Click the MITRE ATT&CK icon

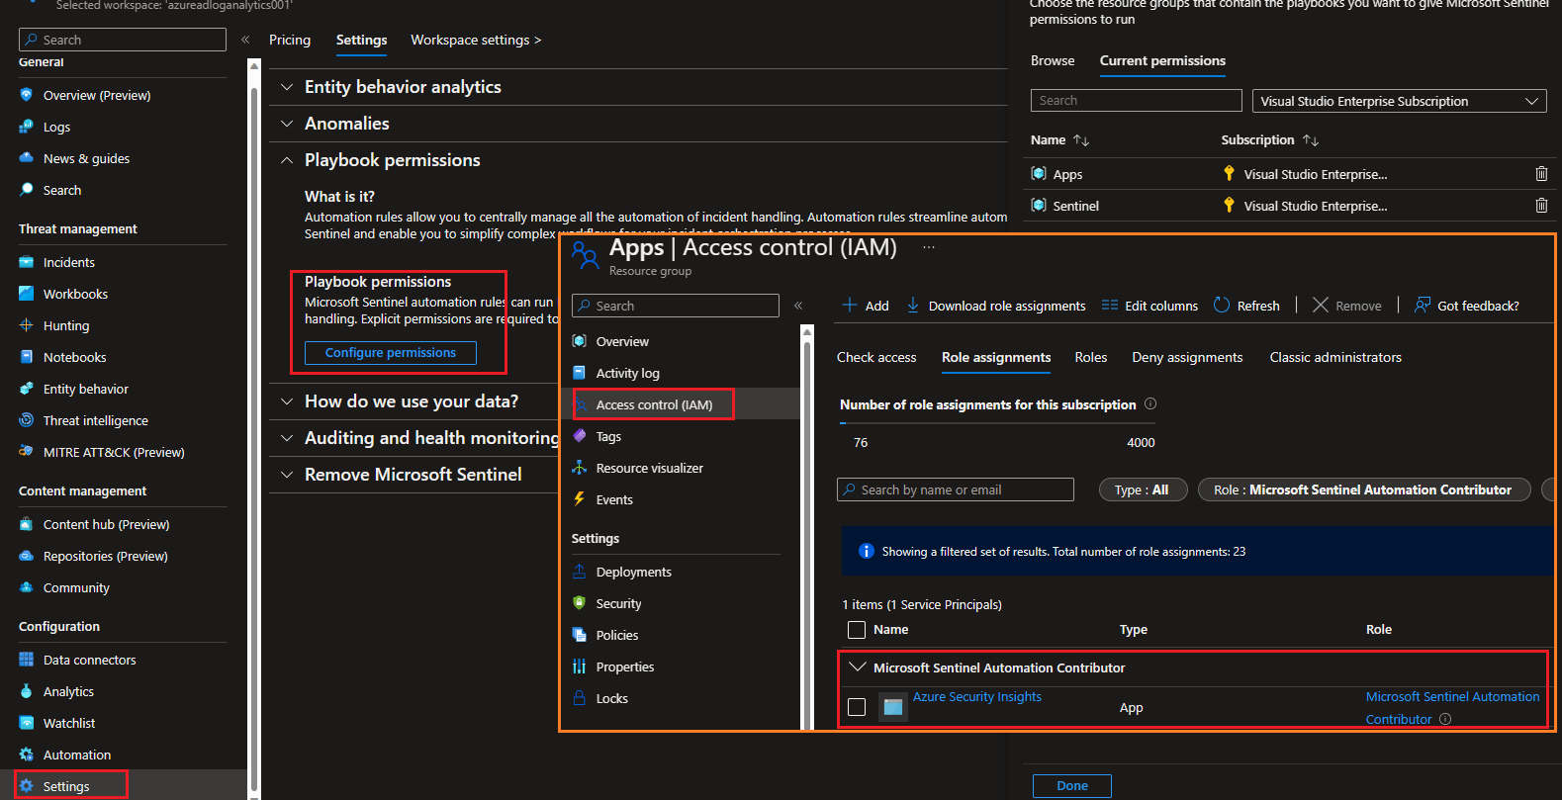(27, 452)
